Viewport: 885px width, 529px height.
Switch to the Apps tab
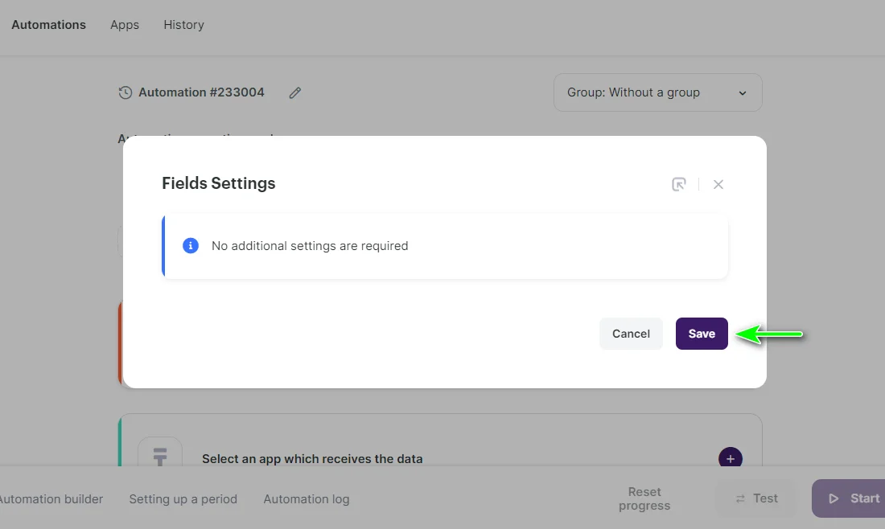(124, 25)
